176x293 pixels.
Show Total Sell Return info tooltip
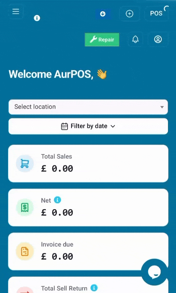(94, 288)
